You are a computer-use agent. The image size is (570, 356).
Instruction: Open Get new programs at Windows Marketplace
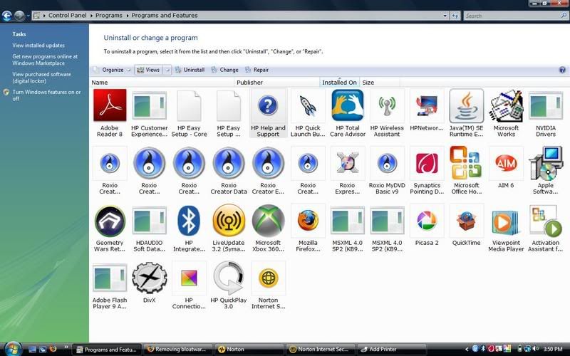tap(45, 60)
